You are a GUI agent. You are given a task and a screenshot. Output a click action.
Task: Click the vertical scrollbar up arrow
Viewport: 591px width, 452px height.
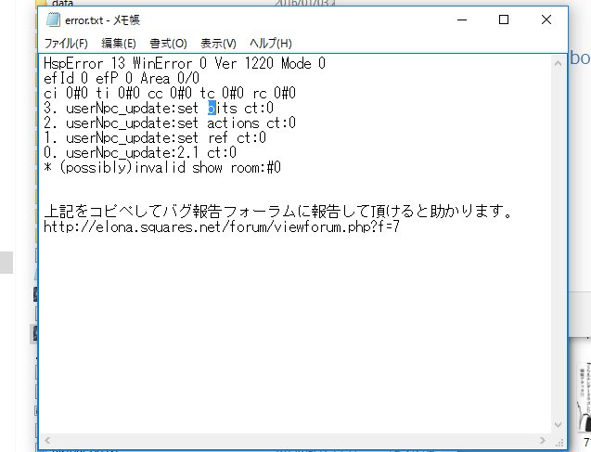coord(558,63)
